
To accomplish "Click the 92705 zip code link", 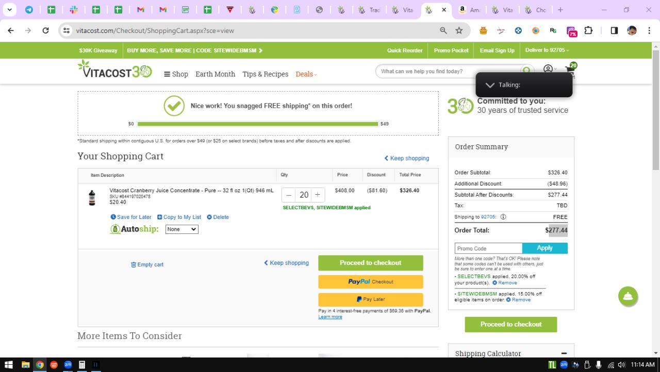I will [488, 217].
